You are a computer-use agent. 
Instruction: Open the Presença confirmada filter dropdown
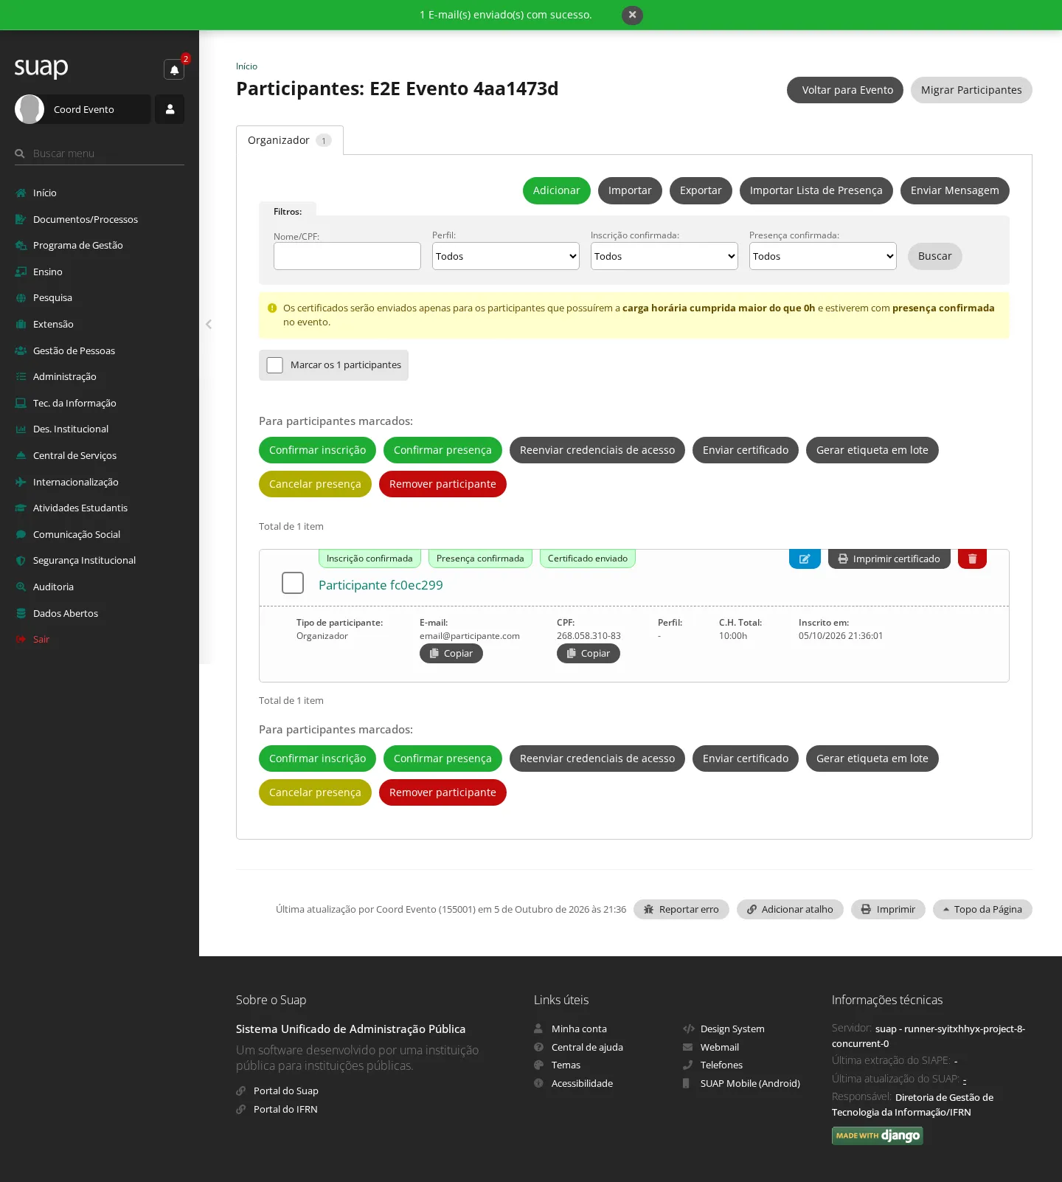point(823,256)
